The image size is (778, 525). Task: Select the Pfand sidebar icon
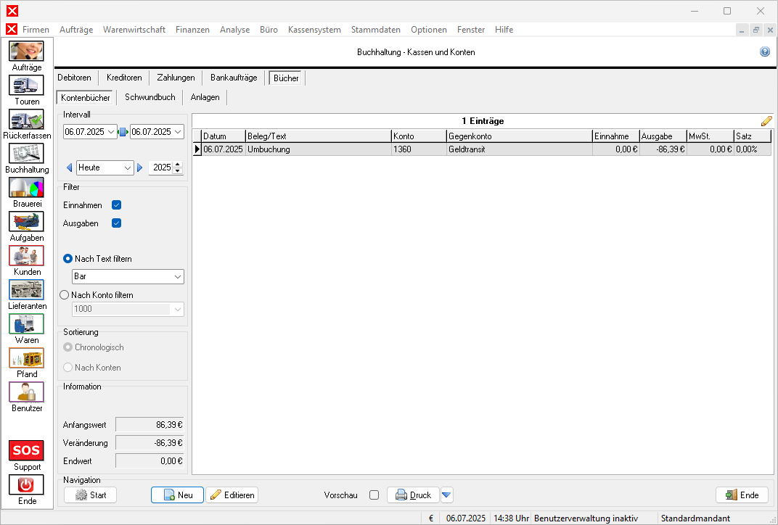[x=26, y=358]
